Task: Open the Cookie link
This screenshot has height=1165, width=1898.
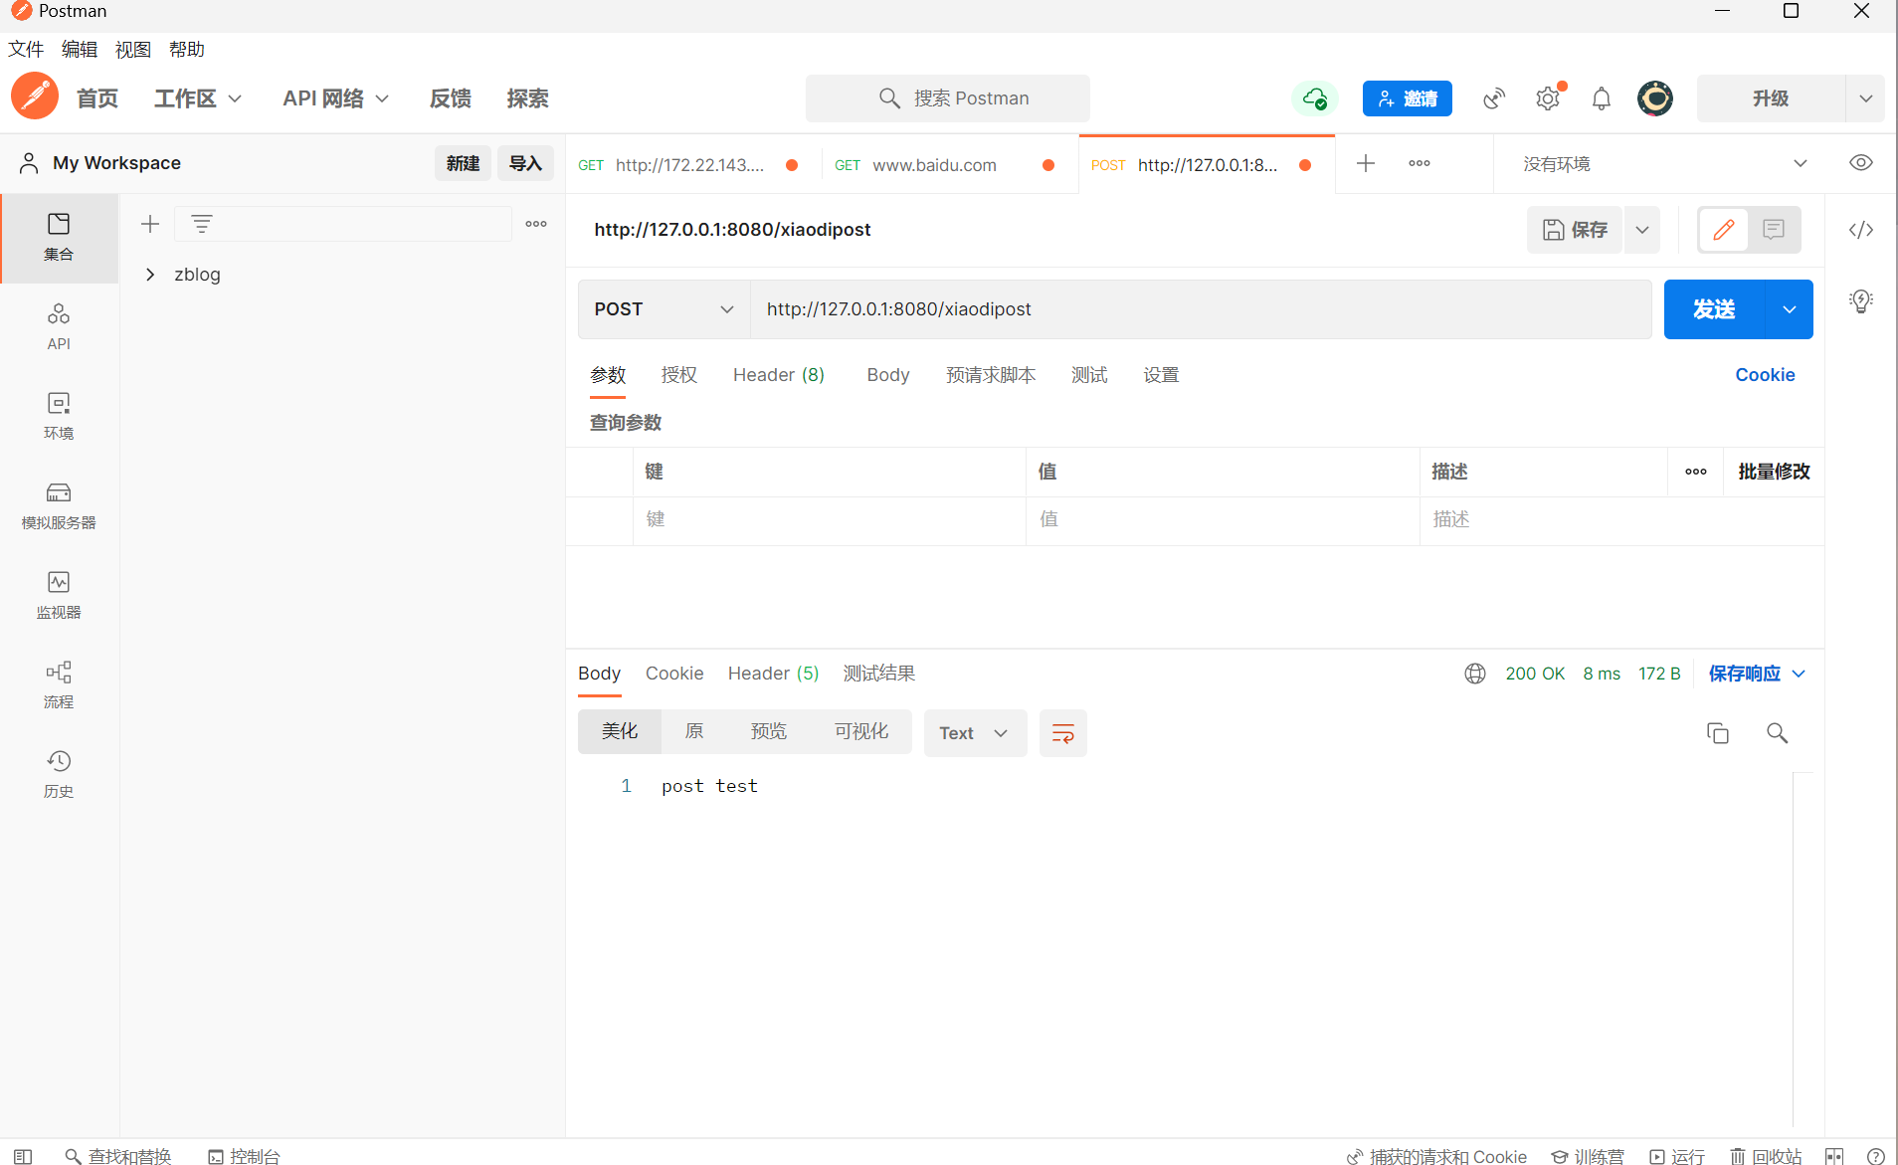Action: [1765, 375]
